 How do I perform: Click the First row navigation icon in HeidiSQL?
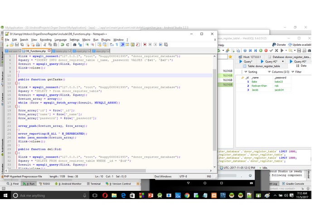click(x=250, y=50)
